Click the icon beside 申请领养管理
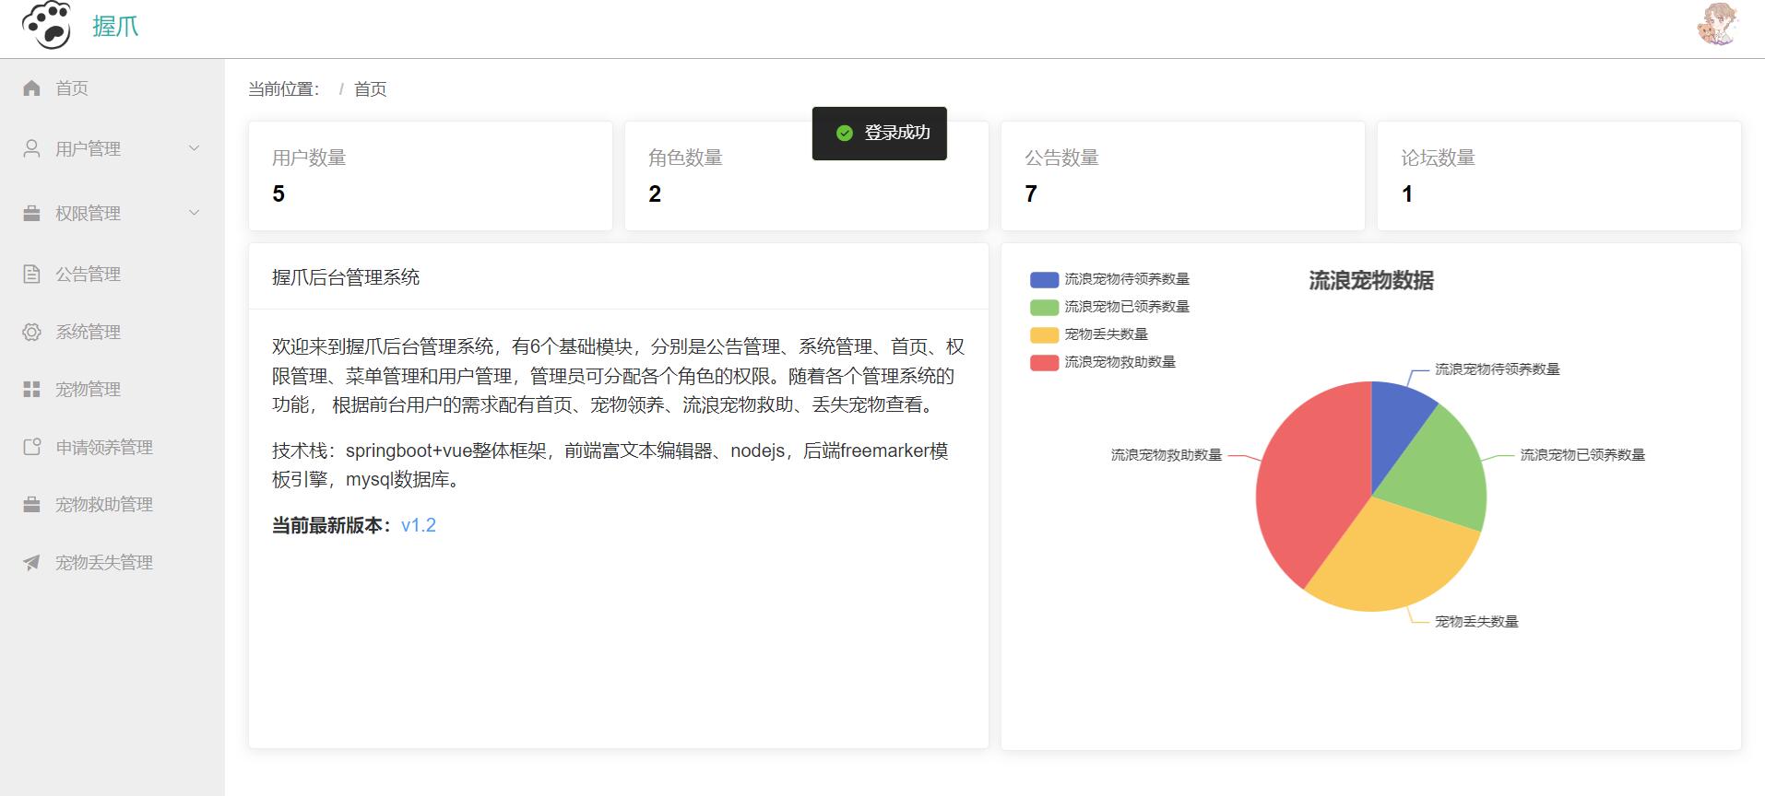 tap(31, 447)
